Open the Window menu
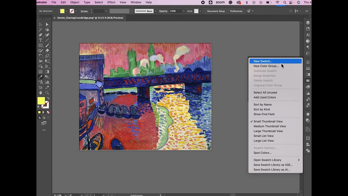This screenshot has height=196, width=348. click(x=136, y=2)
